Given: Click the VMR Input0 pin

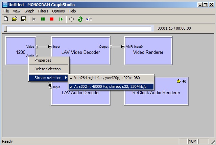Looking at the screenshot, I should [124, 47].
